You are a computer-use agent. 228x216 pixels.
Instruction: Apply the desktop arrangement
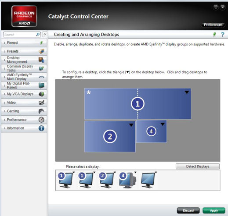(214, 210)
